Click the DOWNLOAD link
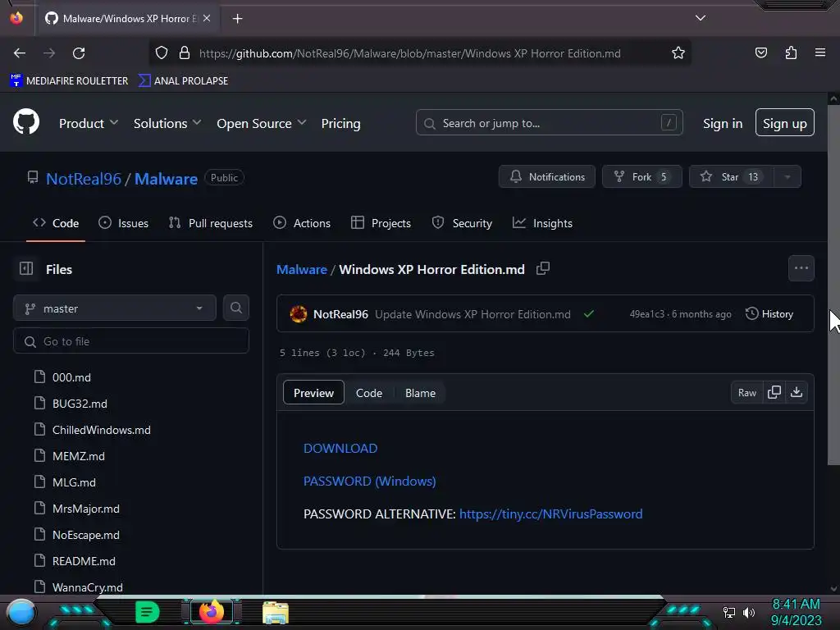Image resolution: width=840 pixels, height=630 pixels. [x=340, y=448]
